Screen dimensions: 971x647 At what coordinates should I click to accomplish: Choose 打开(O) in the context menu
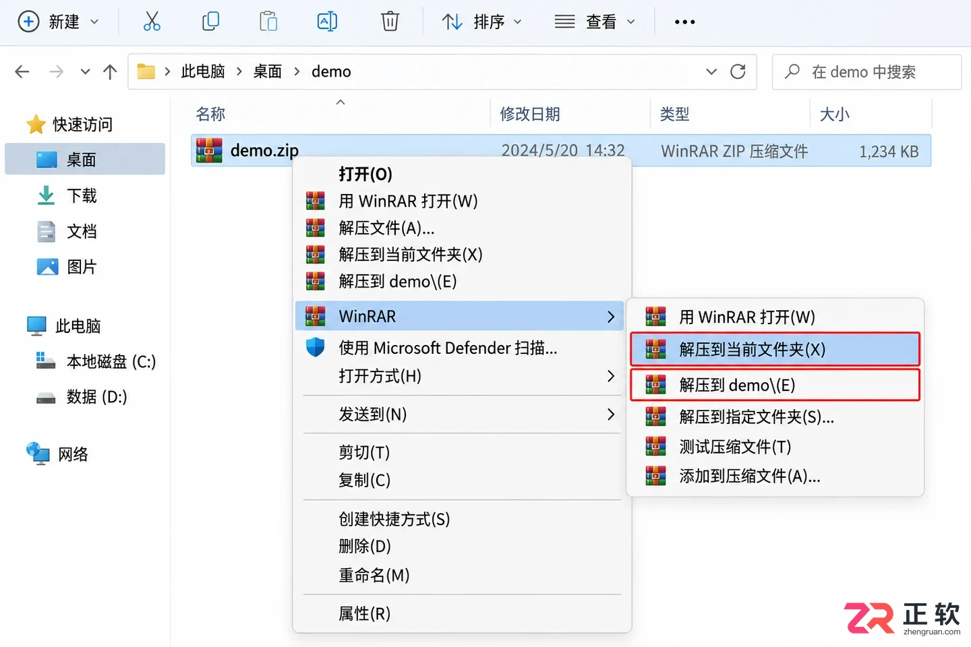pyautogui.click(x=365, y=174)
